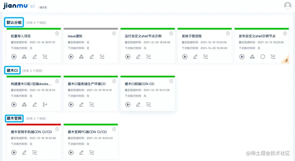Viewport: 295px width, 161px height.
Task: Click the v2.1.0 version label
Action: pos(42,7)
